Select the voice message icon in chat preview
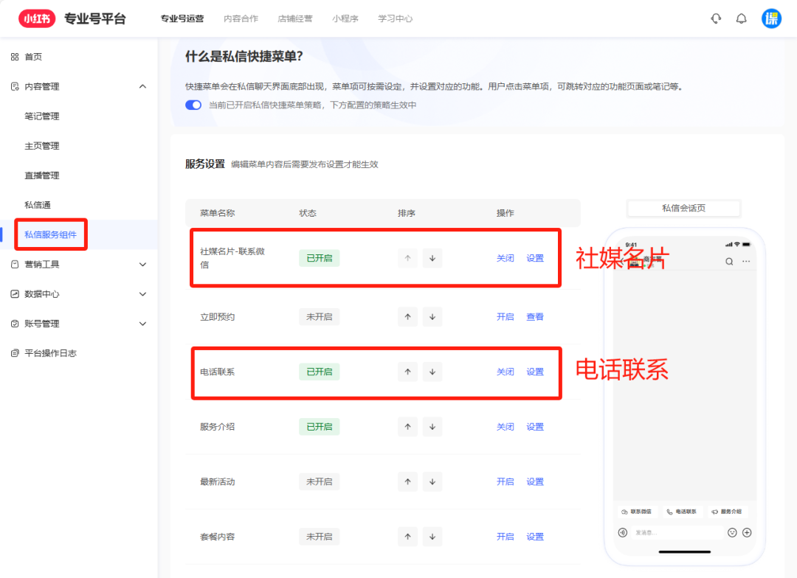This screenshot has width=797, height=578. (622, 532)
